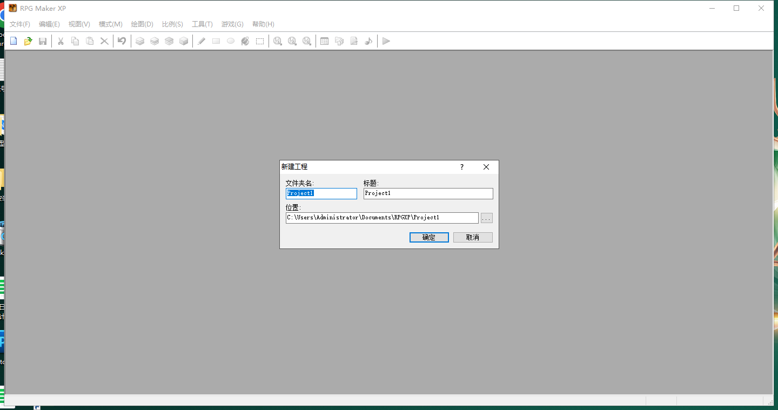
Task: Open an existing project from the toolbar
Action: pyautogui.click(x=28, y=41)
